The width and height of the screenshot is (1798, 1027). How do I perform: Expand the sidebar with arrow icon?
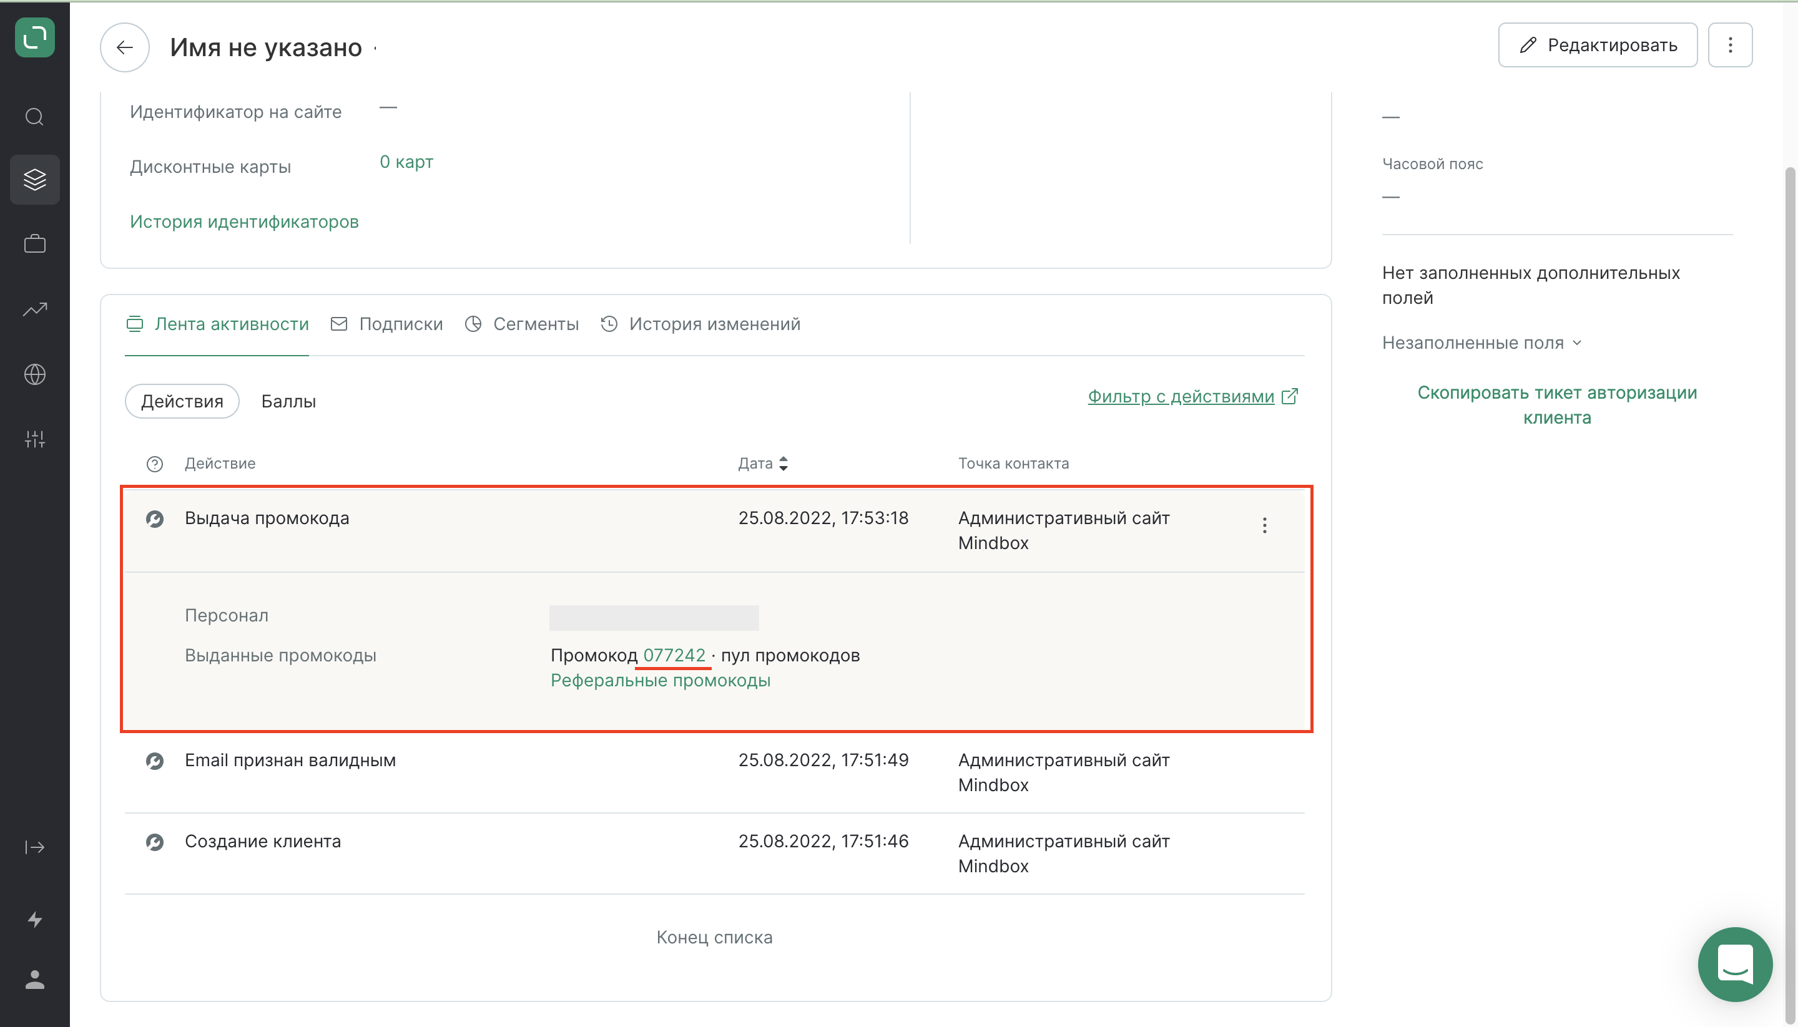pyautogui.click(x=34, y=847)
